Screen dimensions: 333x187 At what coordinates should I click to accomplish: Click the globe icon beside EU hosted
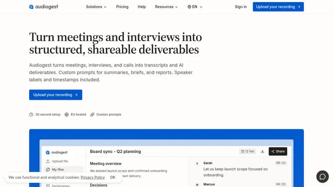tap(67, 115)
